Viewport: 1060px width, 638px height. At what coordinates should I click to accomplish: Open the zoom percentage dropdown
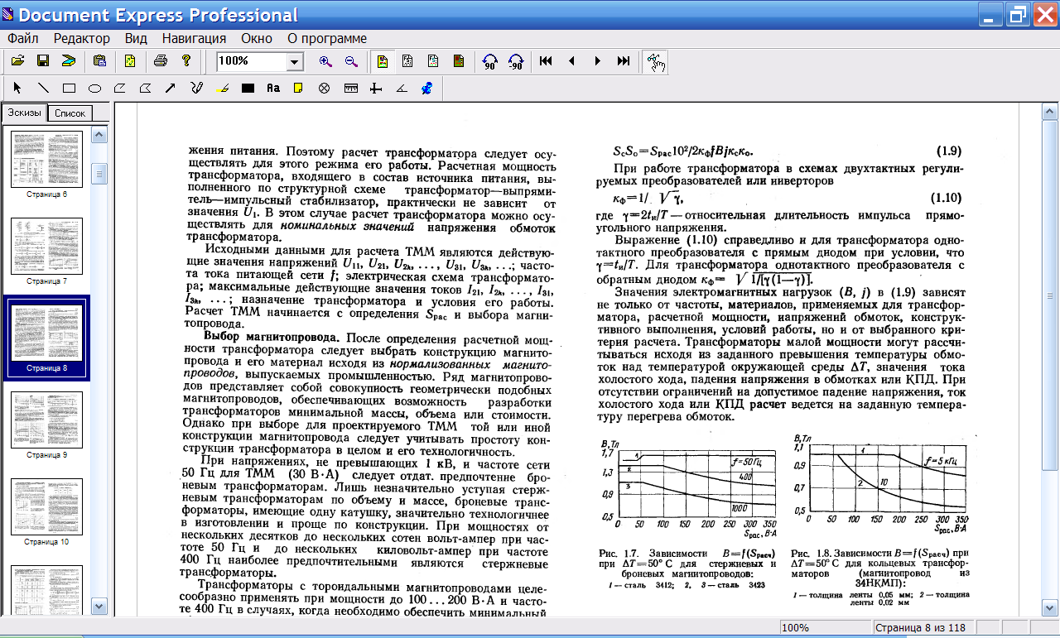(x=295, y=61)
